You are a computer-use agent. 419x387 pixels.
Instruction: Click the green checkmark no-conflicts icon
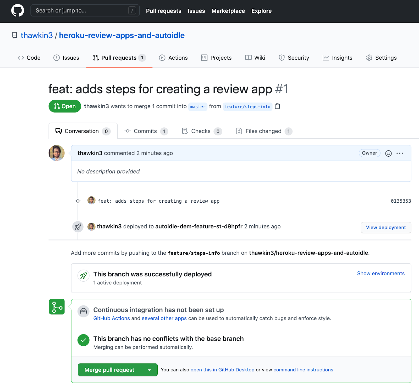tap(84, 340)
